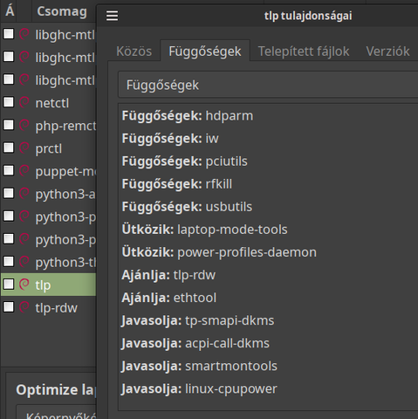Click the rfkill dependency entry
This screenshot has height=419, width=418.
[177, 184]
